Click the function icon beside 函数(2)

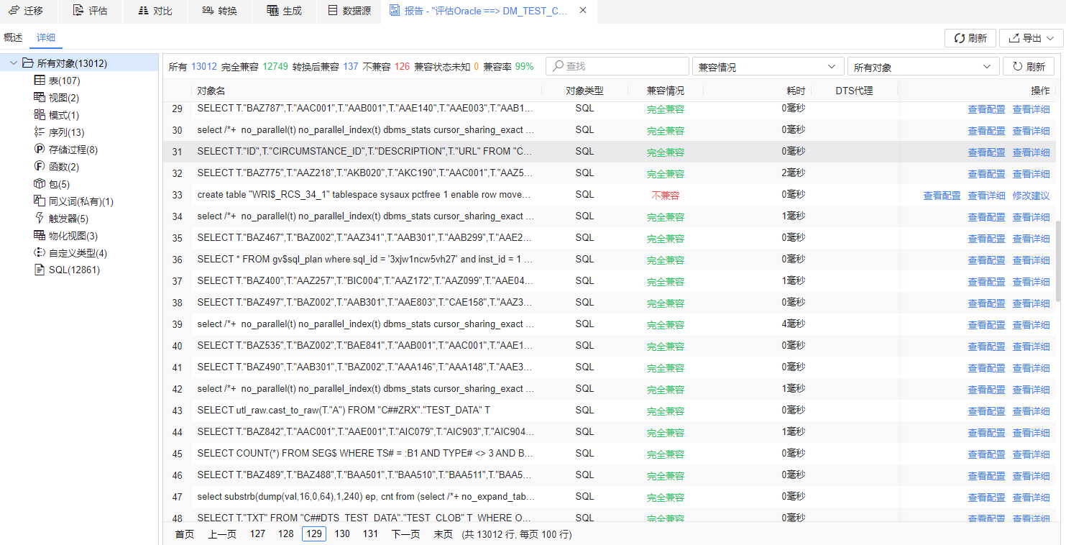[40, 167]
